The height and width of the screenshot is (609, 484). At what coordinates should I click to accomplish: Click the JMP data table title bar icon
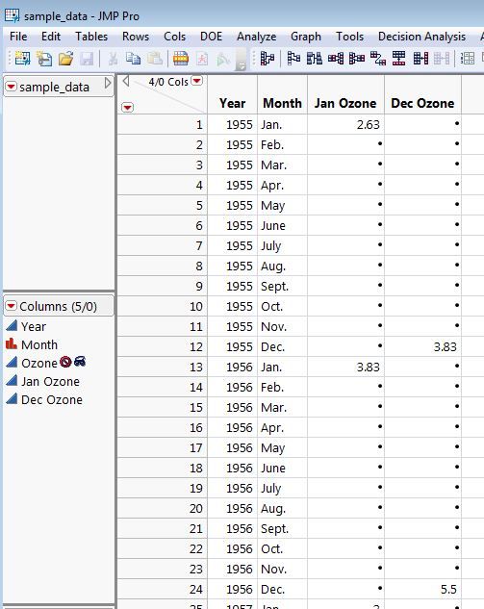tap(12, 15)
